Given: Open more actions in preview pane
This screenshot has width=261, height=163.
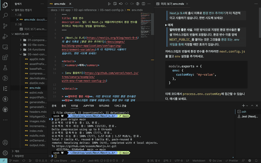Looking at the screenshot, I should click(x=256, y=4).
